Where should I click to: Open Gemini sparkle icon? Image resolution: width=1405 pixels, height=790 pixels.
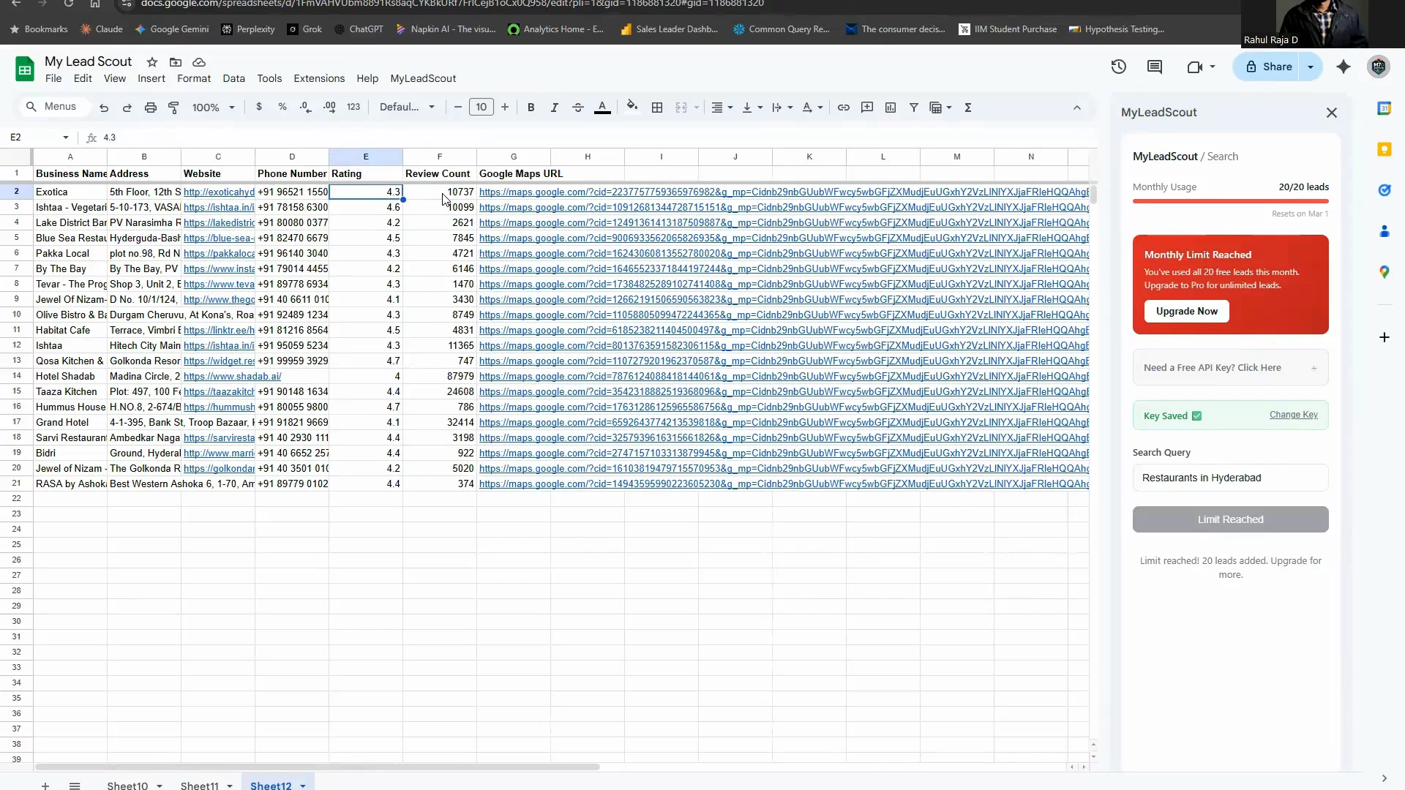pos(1344,67)
